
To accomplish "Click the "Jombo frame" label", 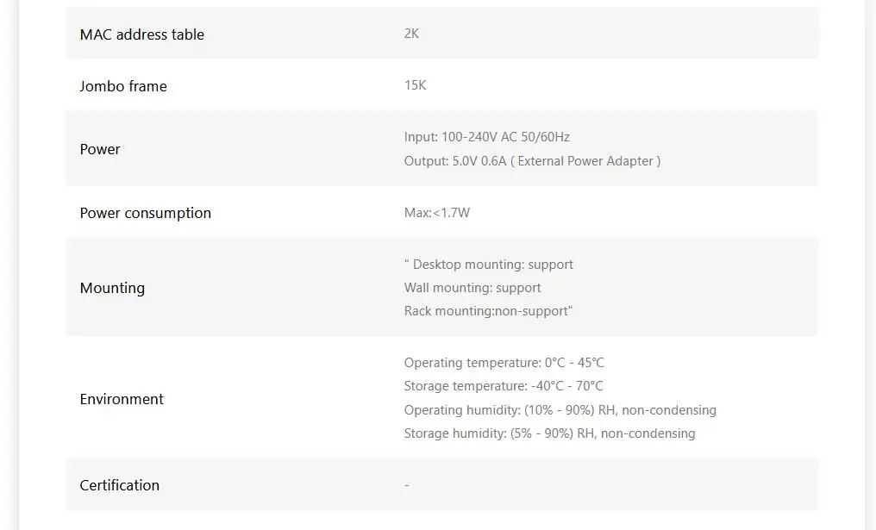I will coord(123,86).
